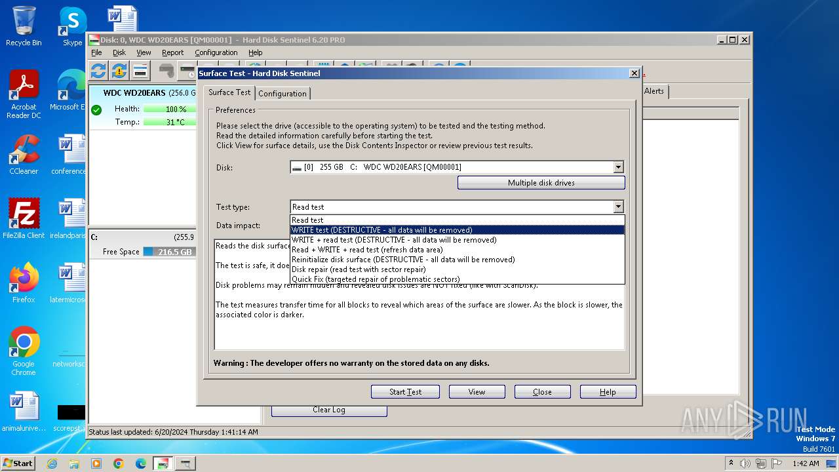
Task: Click the volume icon in the system tray
Action: 745,463
